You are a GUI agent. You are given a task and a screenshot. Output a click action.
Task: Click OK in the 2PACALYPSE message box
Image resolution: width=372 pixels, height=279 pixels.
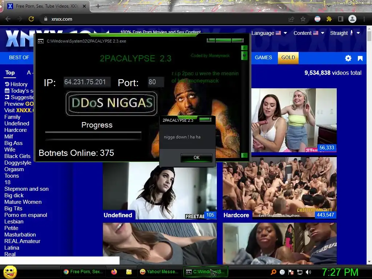point(197,158)
